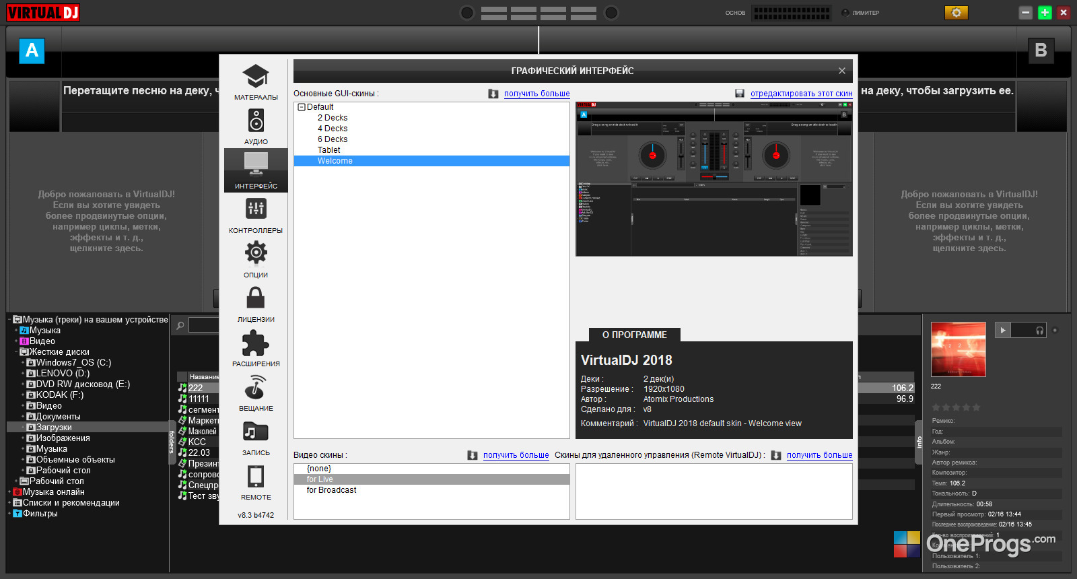Open the АУДИО speaker settings section
This screenshot has width=1077, height=579.
point(256,126)
